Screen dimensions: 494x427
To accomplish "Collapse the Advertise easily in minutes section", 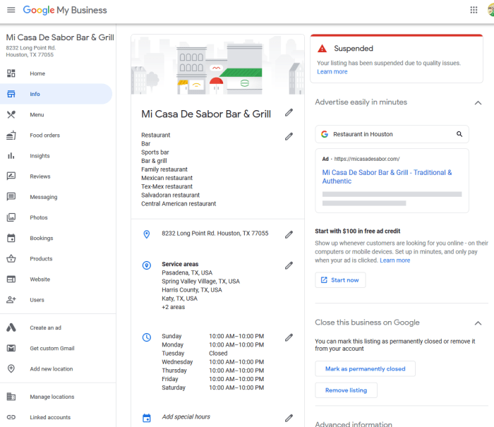I will [x=478, y=103].
